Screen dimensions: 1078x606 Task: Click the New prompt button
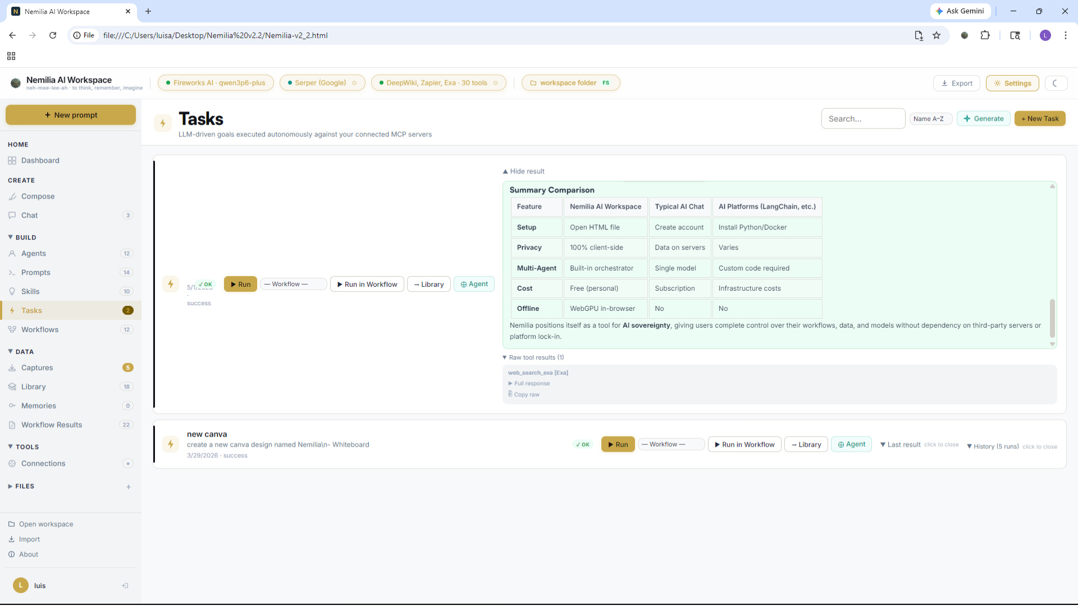71,115
